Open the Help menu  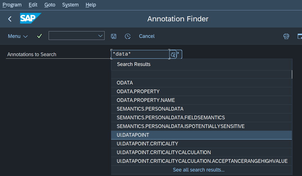click(91, 5)
